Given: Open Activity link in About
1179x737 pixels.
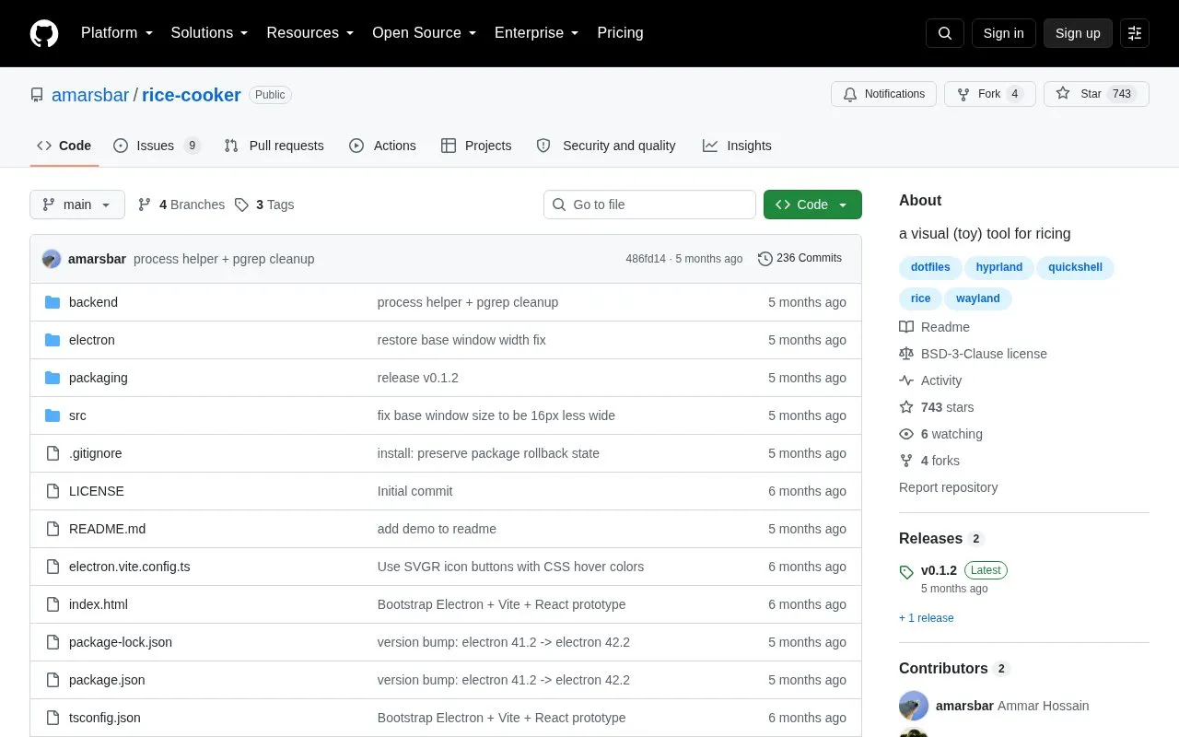Looking at the screenshot, I should point(930,380).
